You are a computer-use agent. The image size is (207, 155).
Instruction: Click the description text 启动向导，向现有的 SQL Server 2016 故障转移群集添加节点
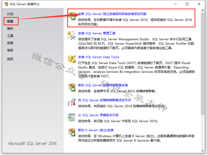122,106
